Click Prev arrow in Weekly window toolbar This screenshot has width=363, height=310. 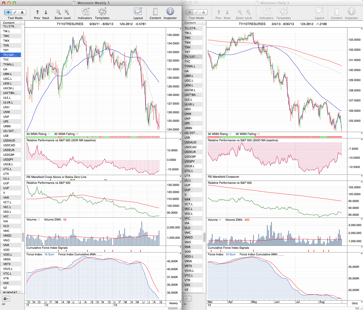[x=37, y=12]
